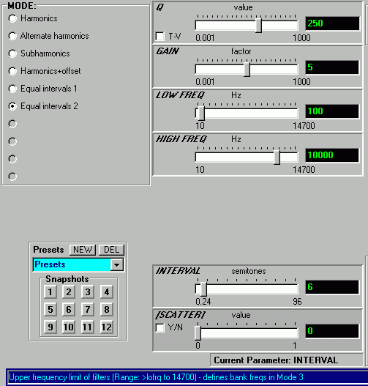This screenshot has height=386, width=368.
Task: Click the SCATTER value field showing 0
Action: click(x=332, y=331)
